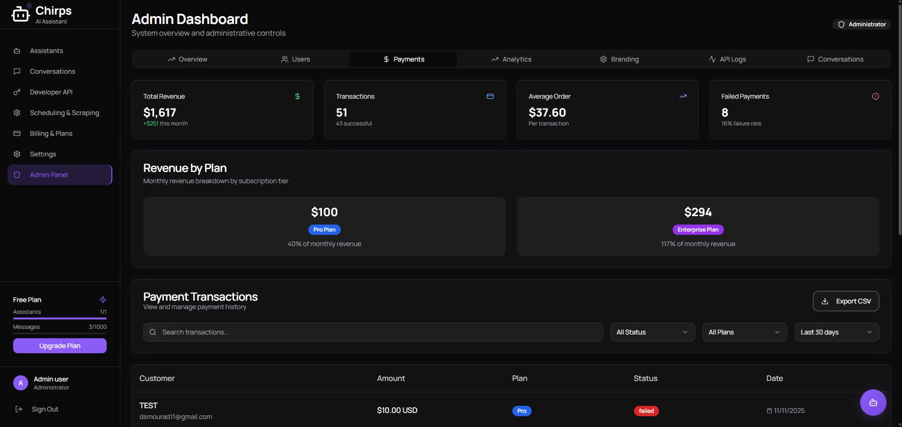Viewport: 902px width, 427px height.
Task: Open the Developer API sidebar item
Action: (51, 92)
